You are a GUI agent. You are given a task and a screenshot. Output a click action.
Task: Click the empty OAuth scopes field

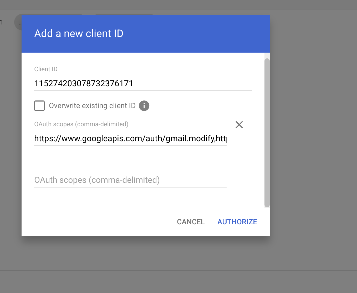click(x=130, y=180)
